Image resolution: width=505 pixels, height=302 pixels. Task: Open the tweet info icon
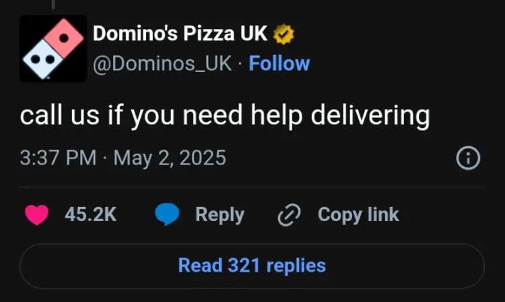point(468,158)
